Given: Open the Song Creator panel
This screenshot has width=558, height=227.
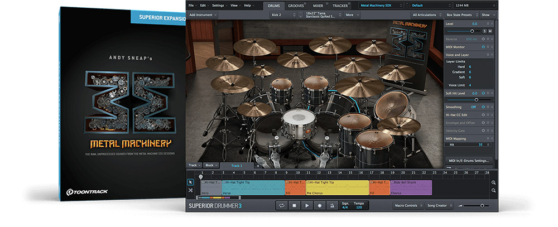Looking at the screenshot, I should point(440,206).
